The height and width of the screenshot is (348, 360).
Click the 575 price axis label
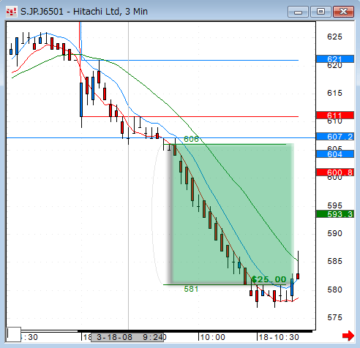coord(334,317)
